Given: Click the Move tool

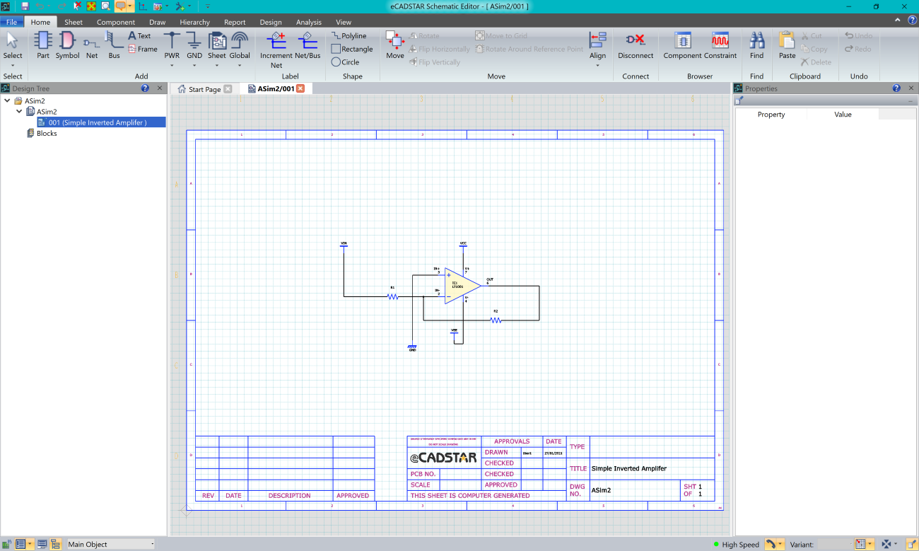Looking at the screenshot, I should tap(395, 45).
